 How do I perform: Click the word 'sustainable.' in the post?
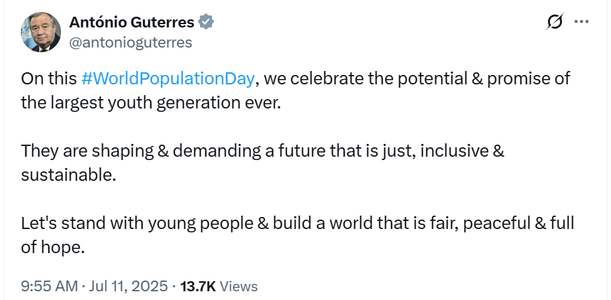click(68, 175)
